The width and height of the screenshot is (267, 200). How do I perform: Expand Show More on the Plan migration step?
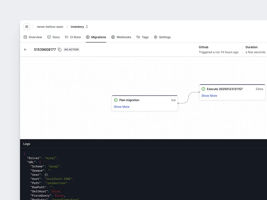pos(121,107)
